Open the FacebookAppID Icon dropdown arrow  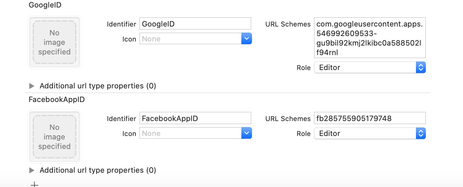tap(246, 133)
